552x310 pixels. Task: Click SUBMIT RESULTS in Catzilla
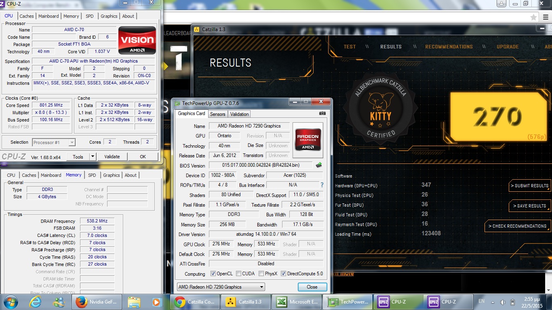[x=529, y=186]
